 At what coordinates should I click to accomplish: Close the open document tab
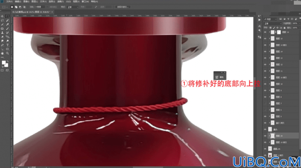tap(52, 12)
